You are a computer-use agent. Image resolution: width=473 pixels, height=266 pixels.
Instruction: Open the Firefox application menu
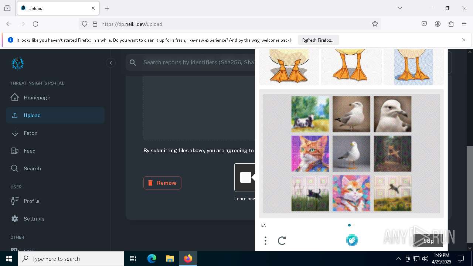(x=464, y=24)
